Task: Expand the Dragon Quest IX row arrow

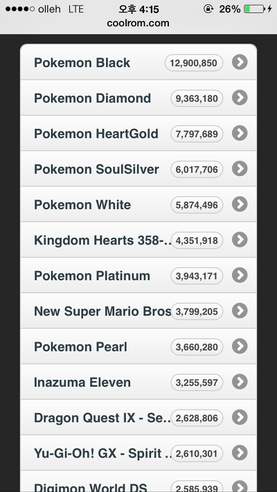Action: 240,417
